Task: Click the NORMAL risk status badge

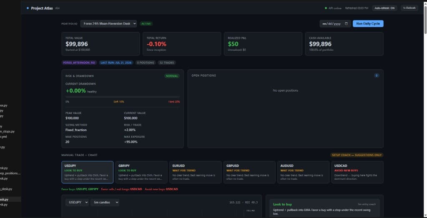Action: click(x=172, y=76)
